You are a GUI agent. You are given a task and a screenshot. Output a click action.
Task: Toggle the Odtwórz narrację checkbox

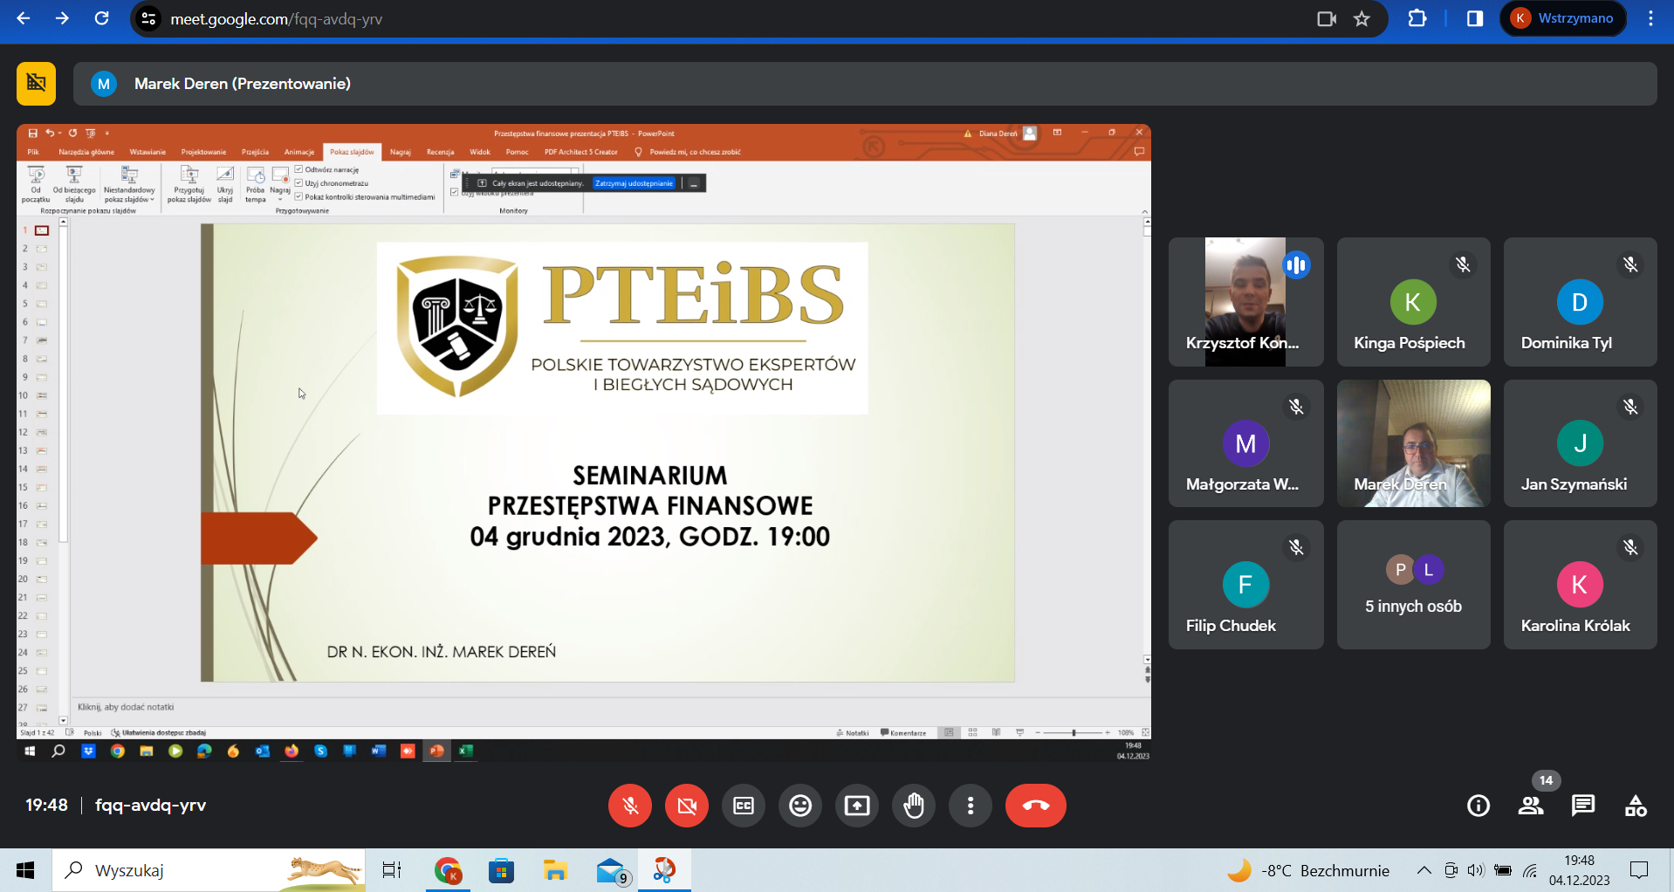298,169
